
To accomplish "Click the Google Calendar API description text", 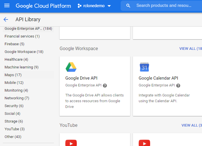I will 164,98.
